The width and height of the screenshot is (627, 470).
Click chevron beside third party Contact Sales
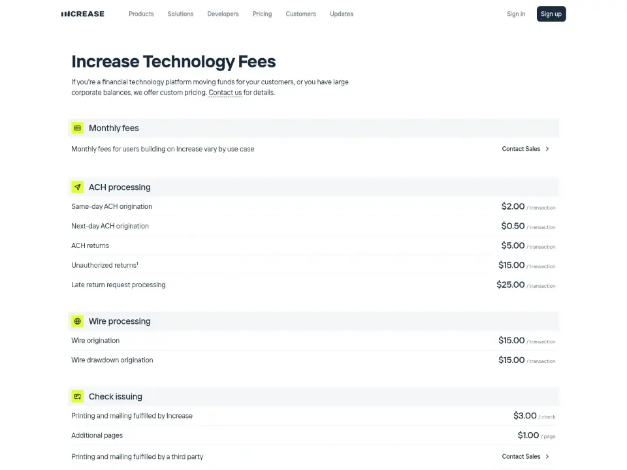pyautogui.click(x=547, y=456)
